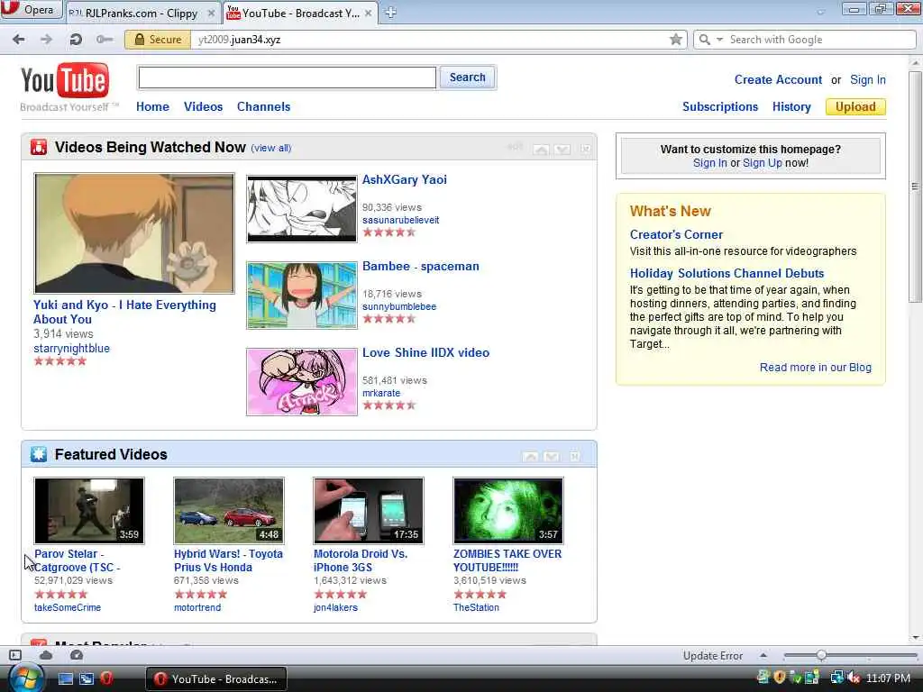923x692 pixels.
Task: Launch Opera from the quick launch icon
Action: tap(106, 678)
